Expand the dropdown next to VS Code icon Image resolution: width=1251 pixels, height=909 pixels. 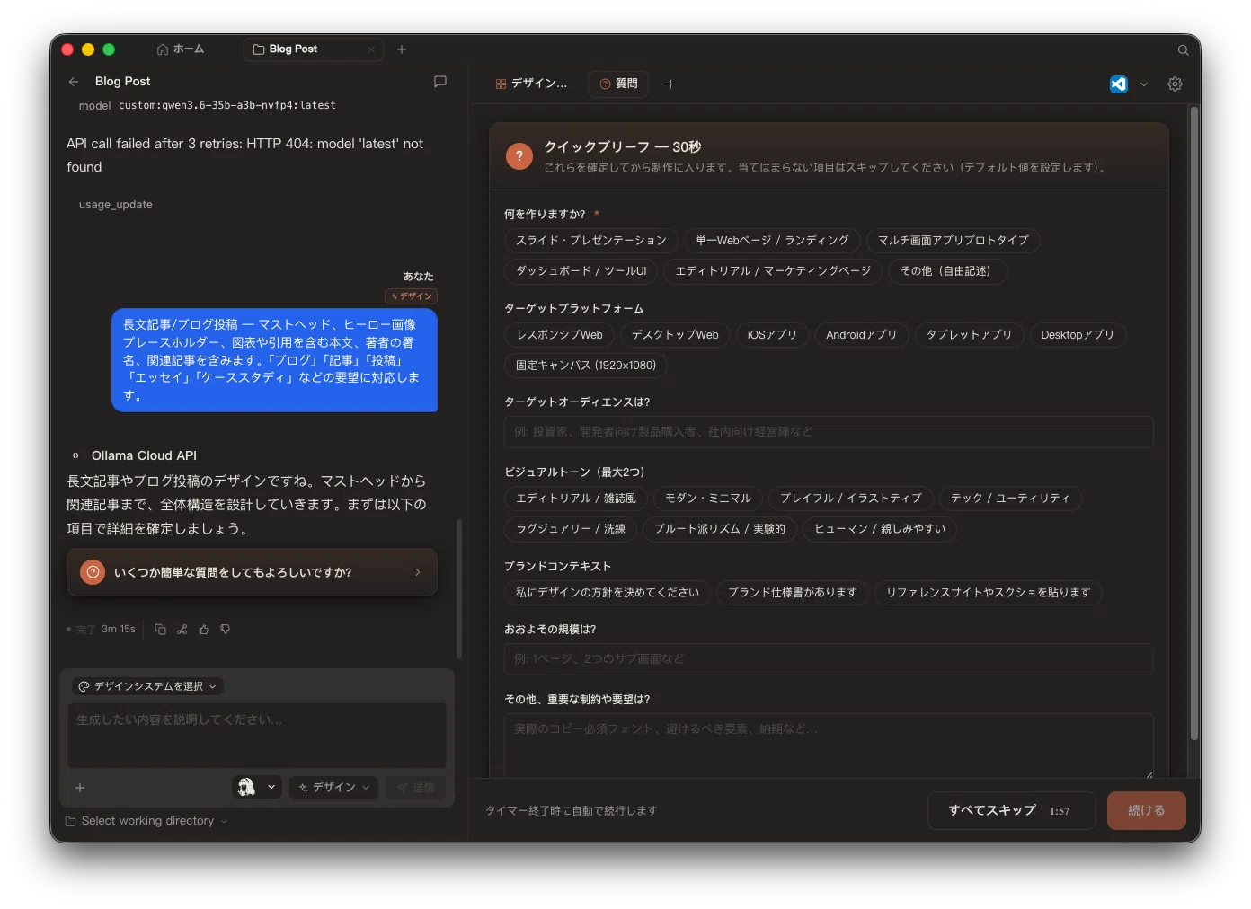pyautogui.click(x=1144, y=84)
